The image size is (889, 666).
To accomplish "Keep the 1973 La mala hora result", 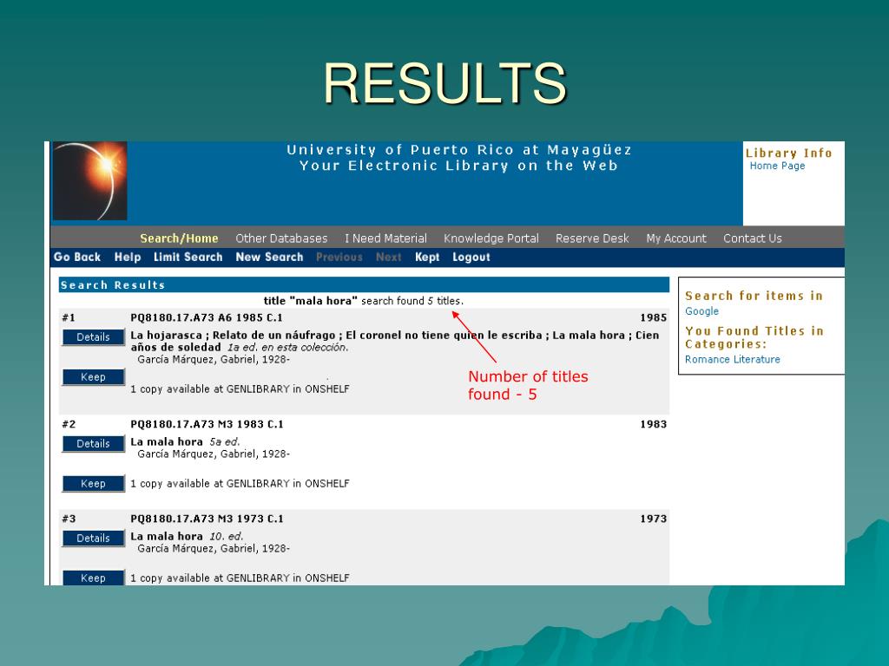I will (x=93, y=578).
